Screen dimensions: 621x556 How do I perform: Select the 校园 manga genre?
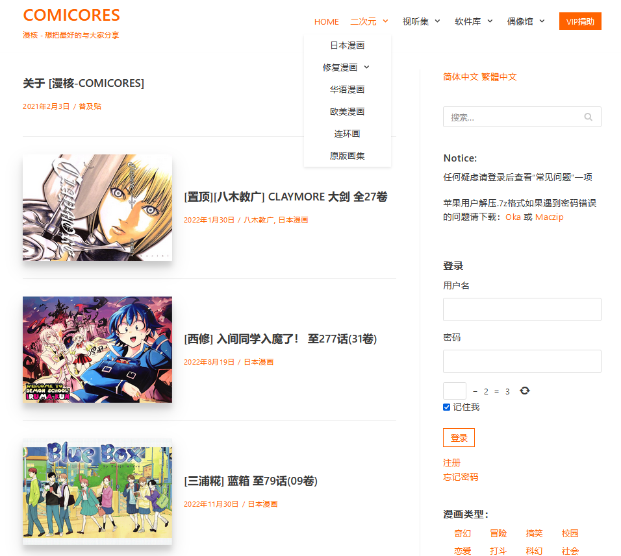570,533
